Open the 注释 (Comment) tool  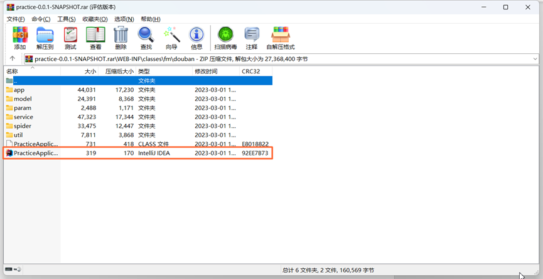coord(252,38)
